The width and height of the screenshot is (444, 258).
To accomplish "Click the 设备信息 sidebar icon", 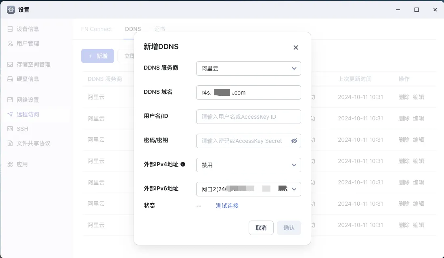I will pos(10,29).
